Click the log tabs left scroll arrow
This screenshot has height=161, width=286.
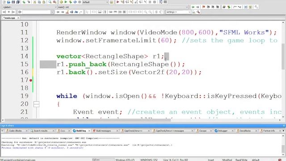point(2,131)
